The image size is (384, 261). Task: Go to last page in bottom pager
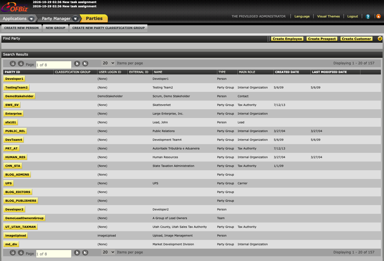[x=85, y=253]
